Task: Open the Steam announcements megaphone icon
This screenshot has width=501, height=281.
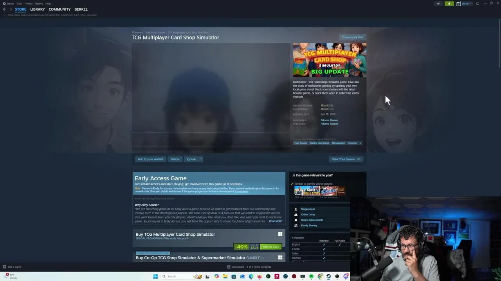Action: tap(438, 4)
